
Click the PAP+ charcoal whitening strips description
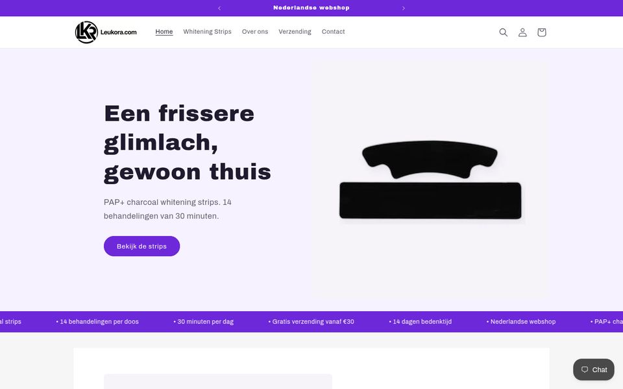click(x=167, y=209)
